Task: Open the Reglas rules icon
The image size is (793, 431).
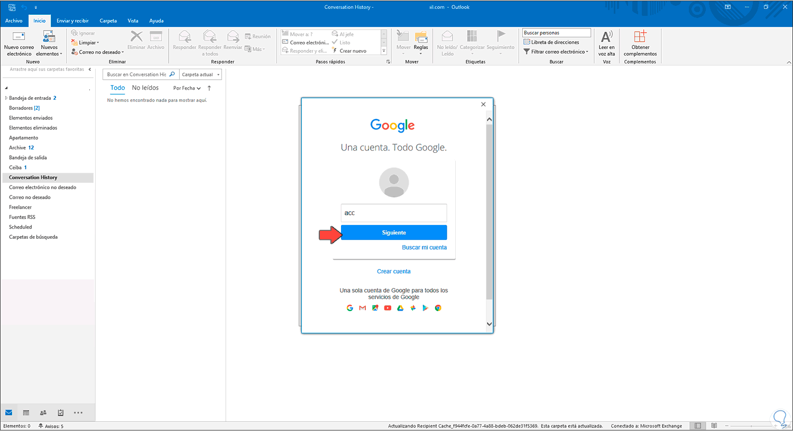Action: 421,38
